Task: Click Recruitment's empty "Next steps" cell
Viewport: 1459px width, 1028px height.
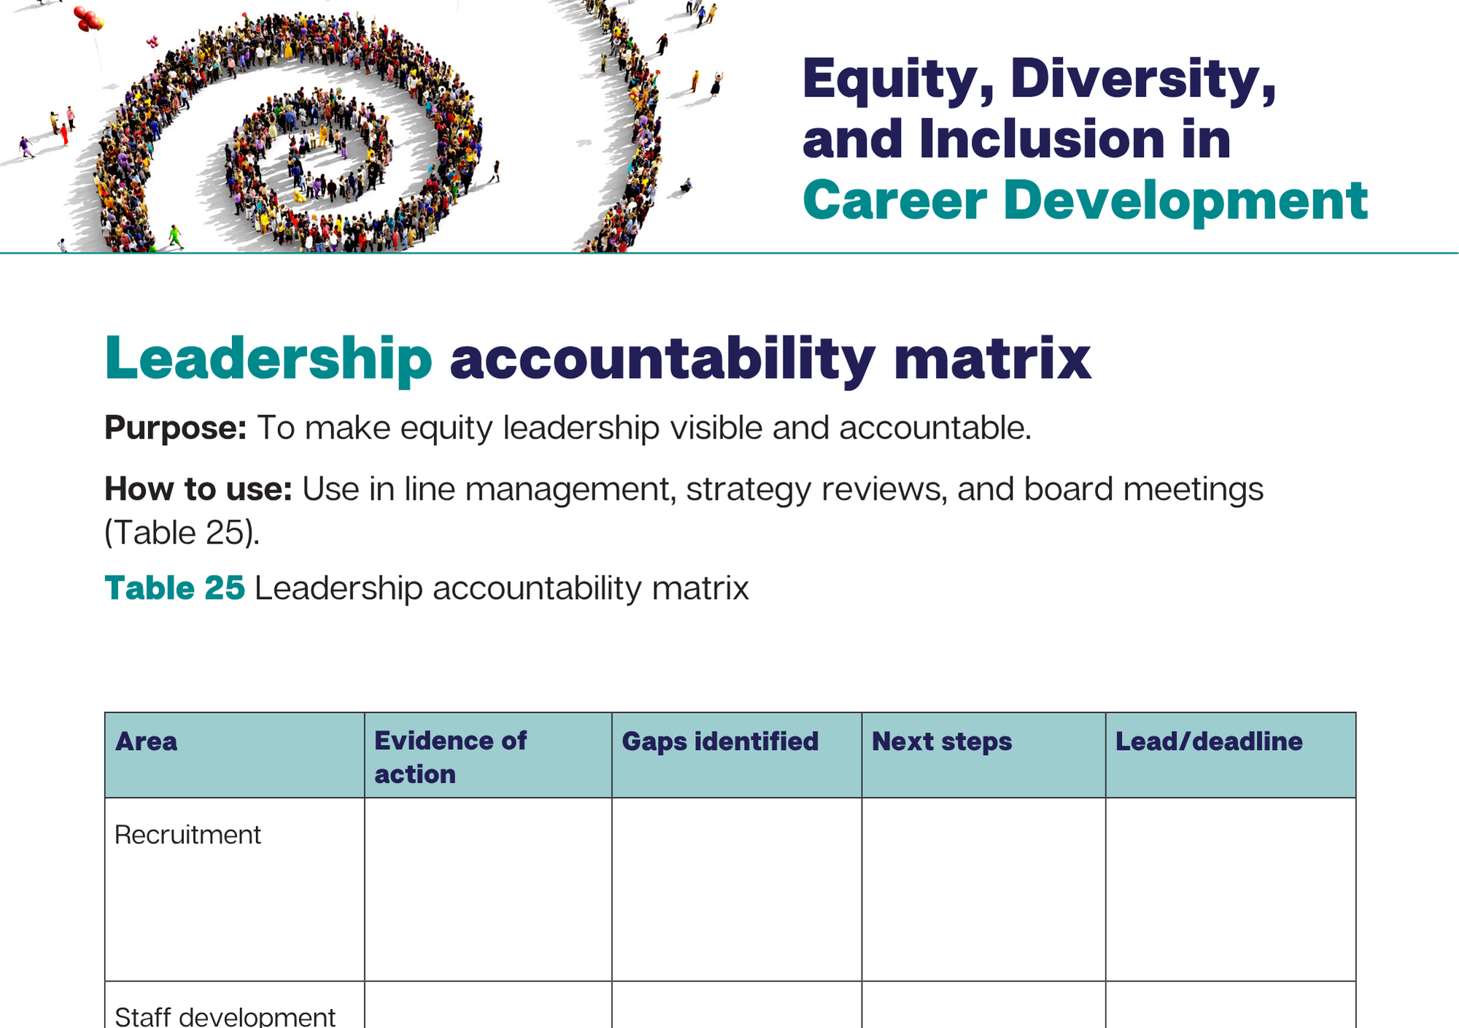Action: coord(983,889)
